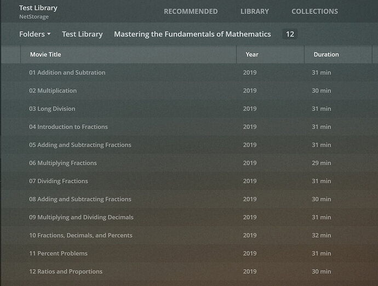Open 08 Adding and Subtracting Fractions

[x=80, y=199]
